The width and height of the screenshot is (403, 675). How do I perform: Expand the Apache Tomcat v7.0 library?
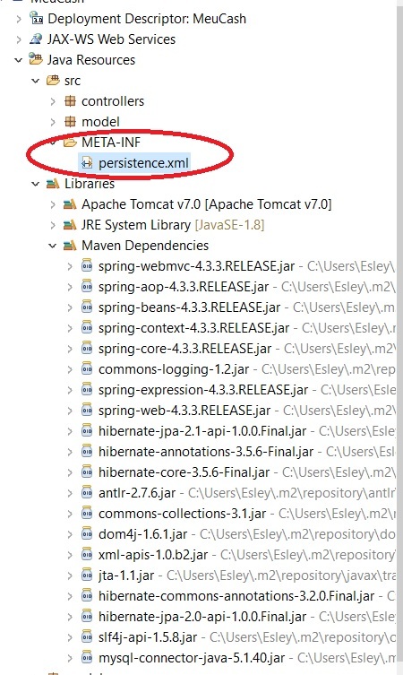(x=53, y=204)
